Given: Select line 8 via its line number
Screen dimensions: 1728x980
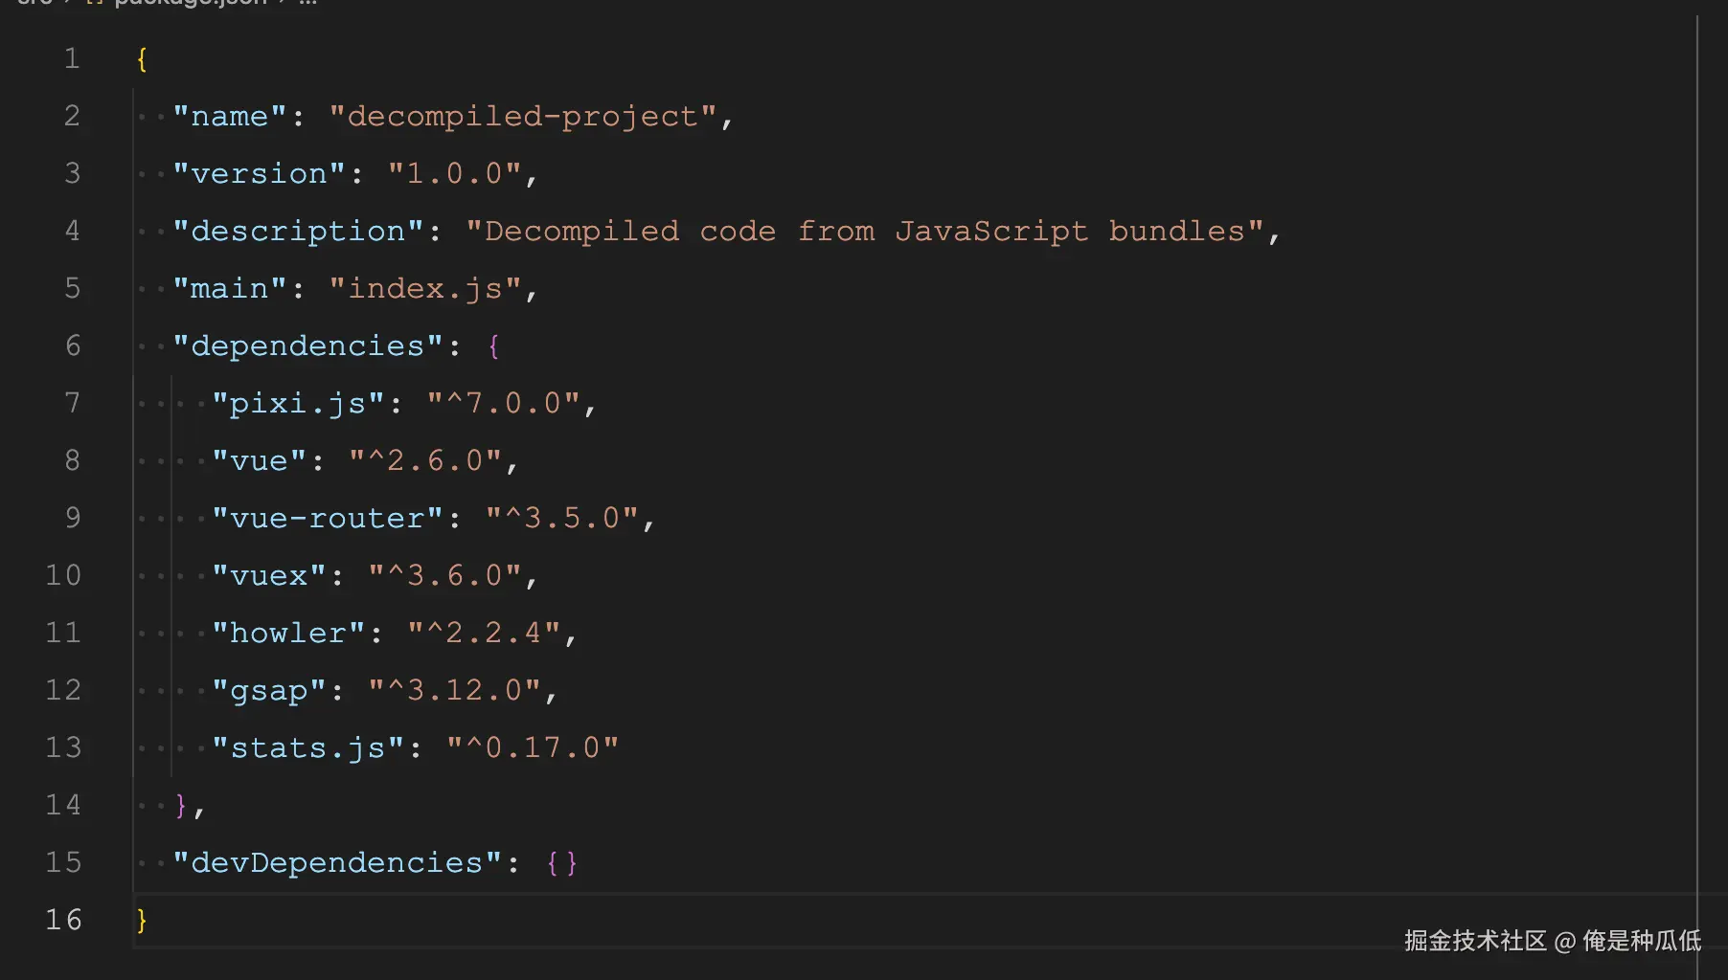Looking at the screenshot, I should click(x=72, y=461).
